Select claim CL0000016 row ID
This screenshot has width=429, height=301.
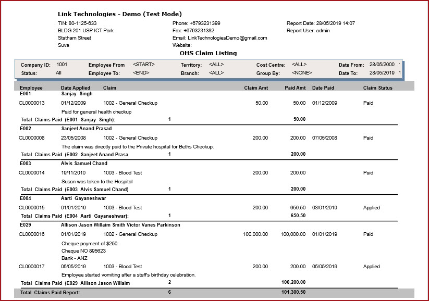[32, 234]
